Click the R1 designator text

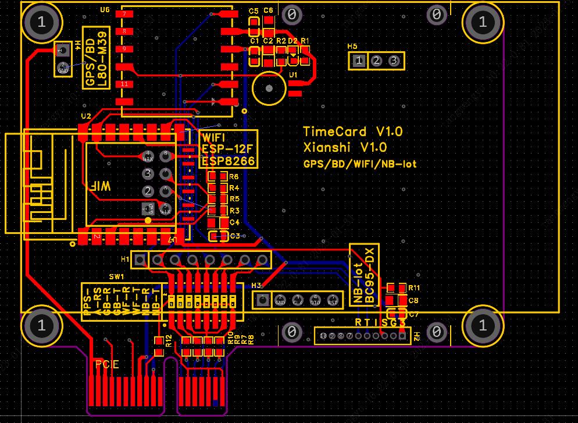click(x=305, y=41)
